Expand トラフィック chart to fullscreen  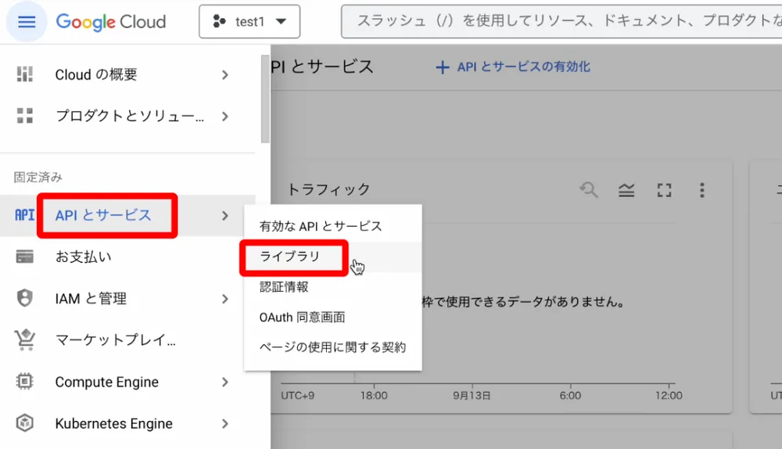664,190
